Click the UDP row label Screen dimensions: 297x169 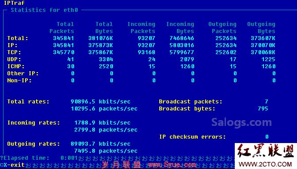14,59
